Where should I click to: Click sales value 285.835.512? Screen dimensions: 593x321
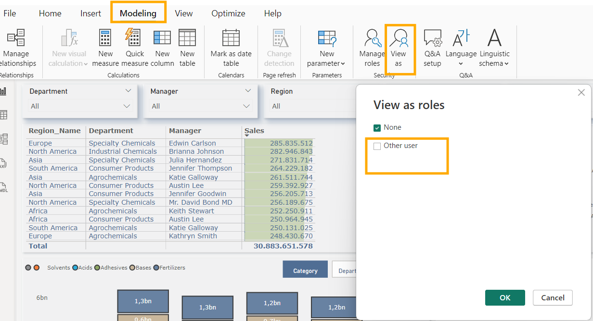coord(291,143)
